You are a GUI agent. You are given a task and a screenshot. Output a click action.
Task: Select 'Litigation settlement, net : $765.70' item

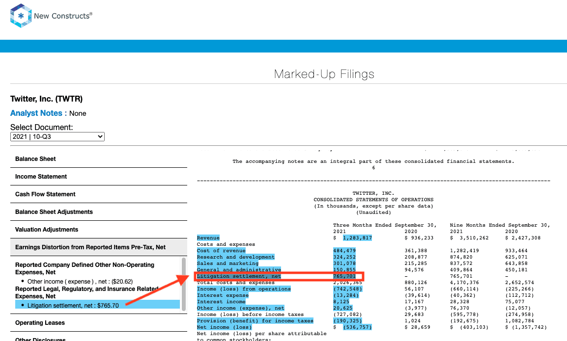point(97,305)
